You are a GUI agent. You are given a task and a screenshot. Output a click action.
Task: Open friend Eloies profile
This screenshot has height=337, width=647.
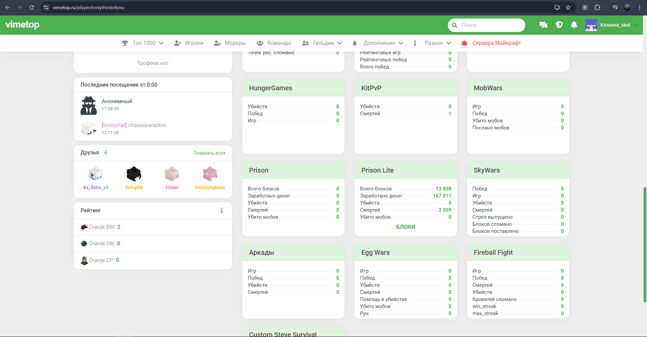click(172, 187)
